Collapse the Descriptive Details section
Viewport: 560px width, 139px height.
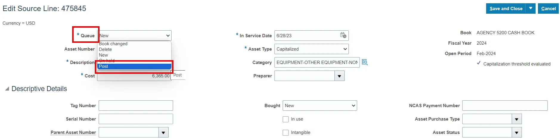pyautogui.click(x=7, y=89)
